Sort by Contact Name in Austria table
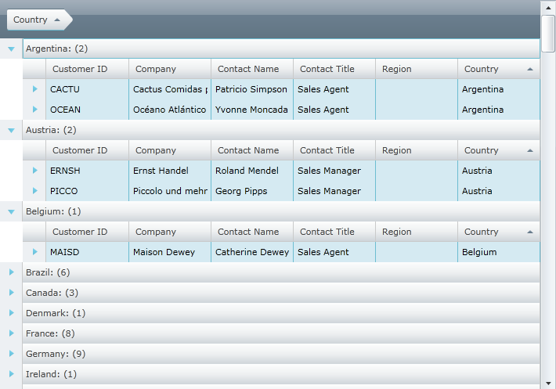The width and height of the screenshot is (556, 389). point(252,150)
